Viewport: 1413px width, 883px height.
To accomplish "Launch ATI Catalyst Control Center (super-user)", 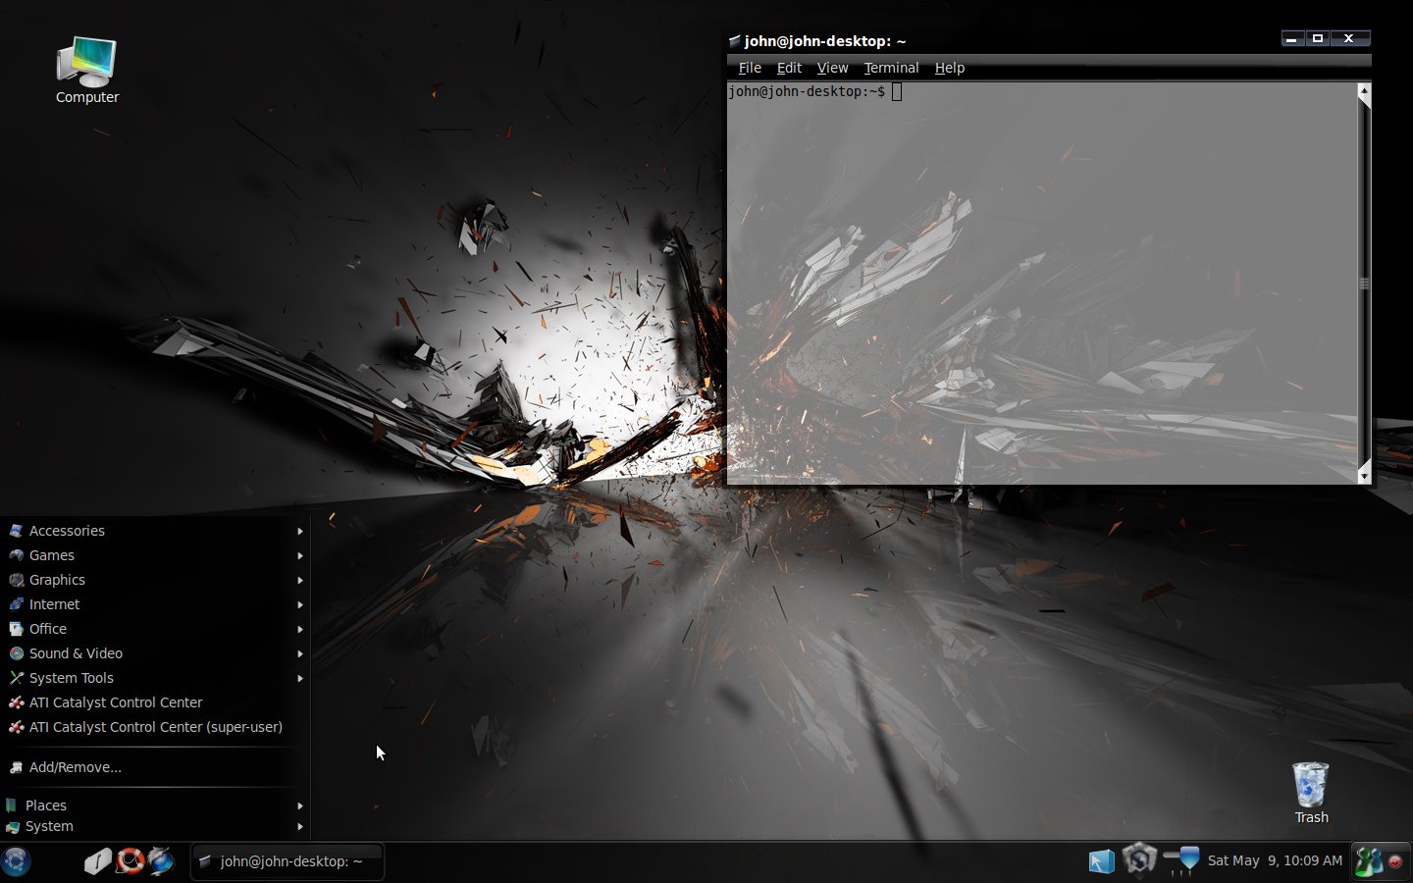I will coord(155,727).
